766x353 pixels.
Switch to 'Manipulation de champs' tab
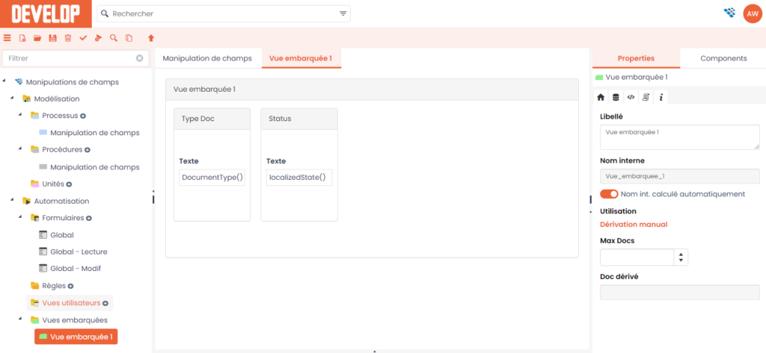click(x=207, y=58)
